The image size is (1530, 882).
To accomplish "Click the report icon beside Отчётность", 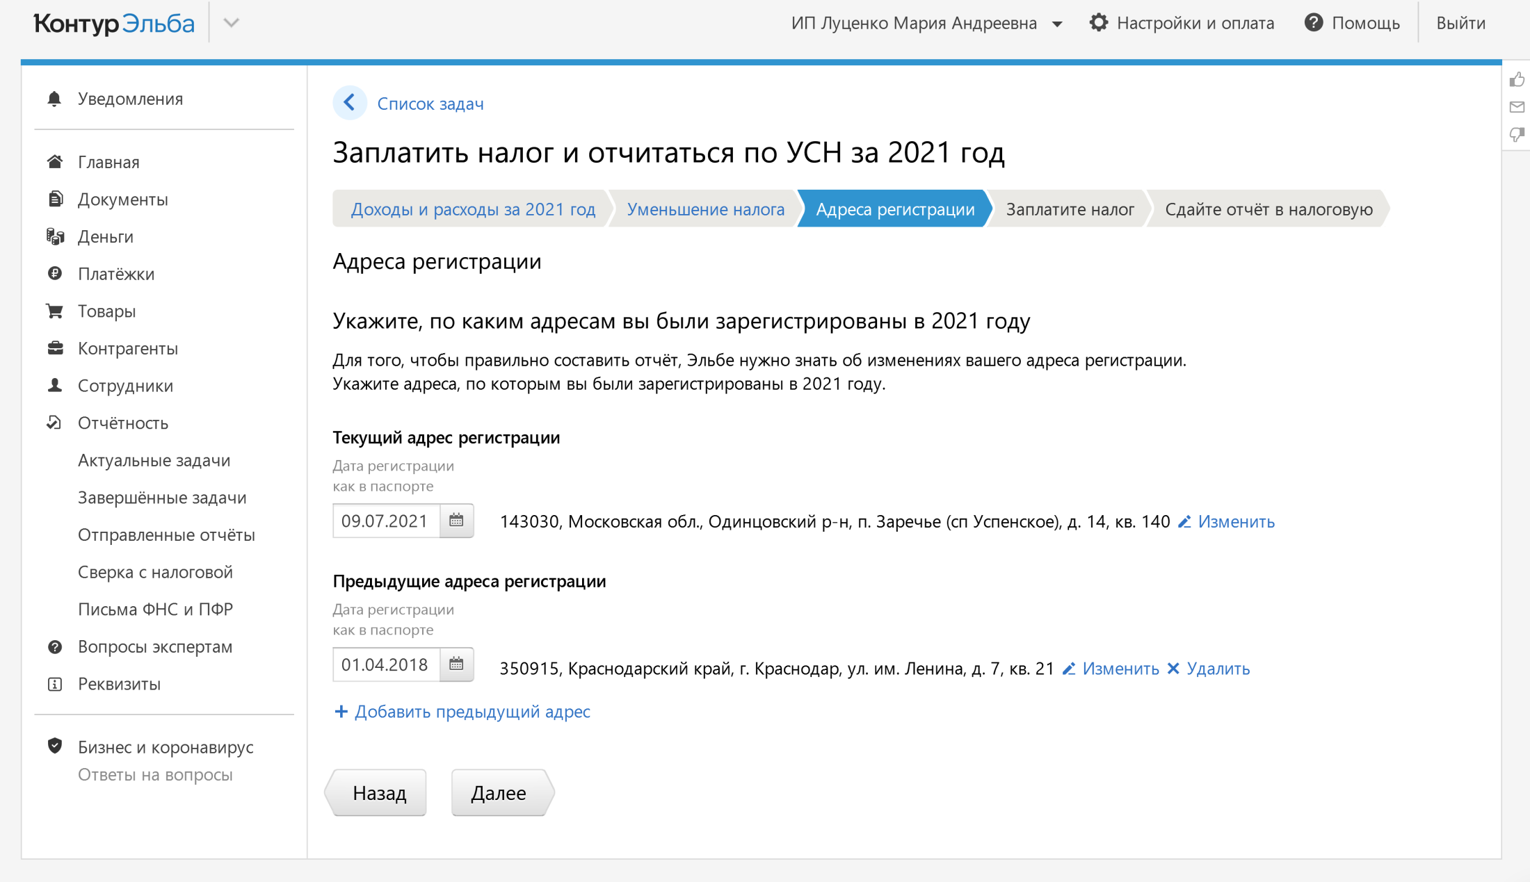I will click(54, 423).
